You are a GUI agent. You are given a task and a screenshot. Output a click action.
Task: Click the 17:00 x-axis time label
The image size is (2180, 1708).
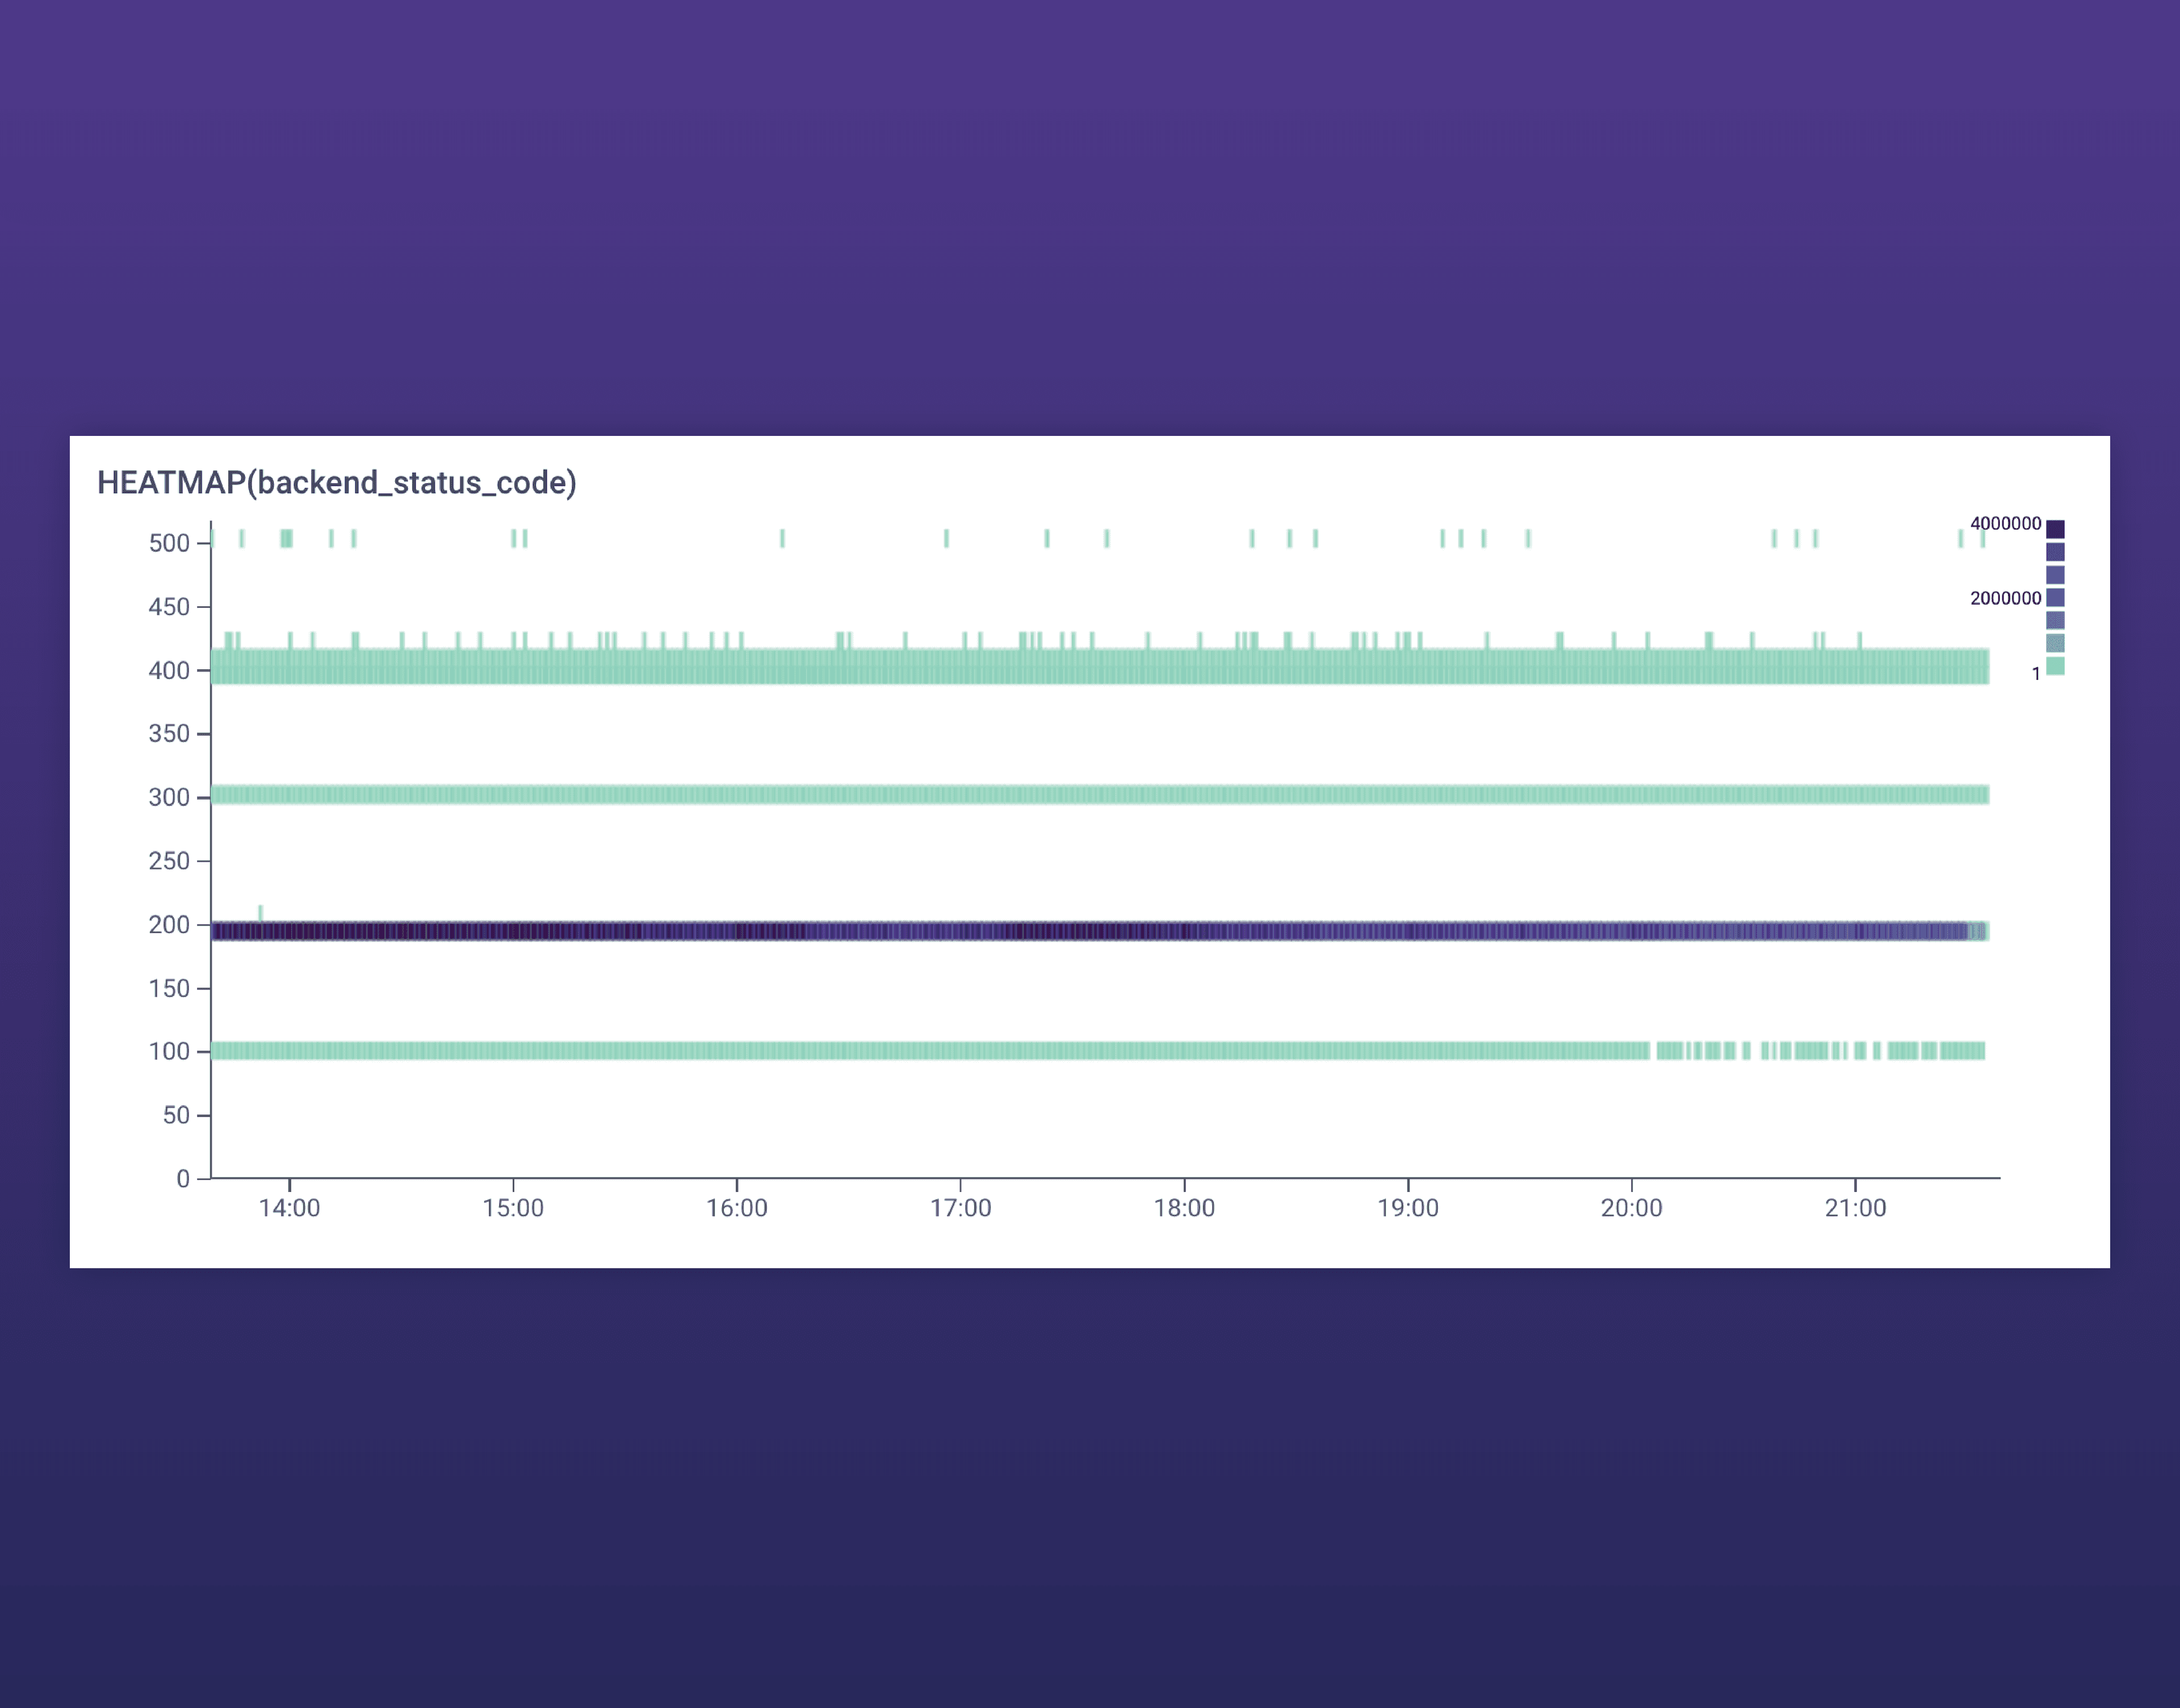coord(960,1208)
